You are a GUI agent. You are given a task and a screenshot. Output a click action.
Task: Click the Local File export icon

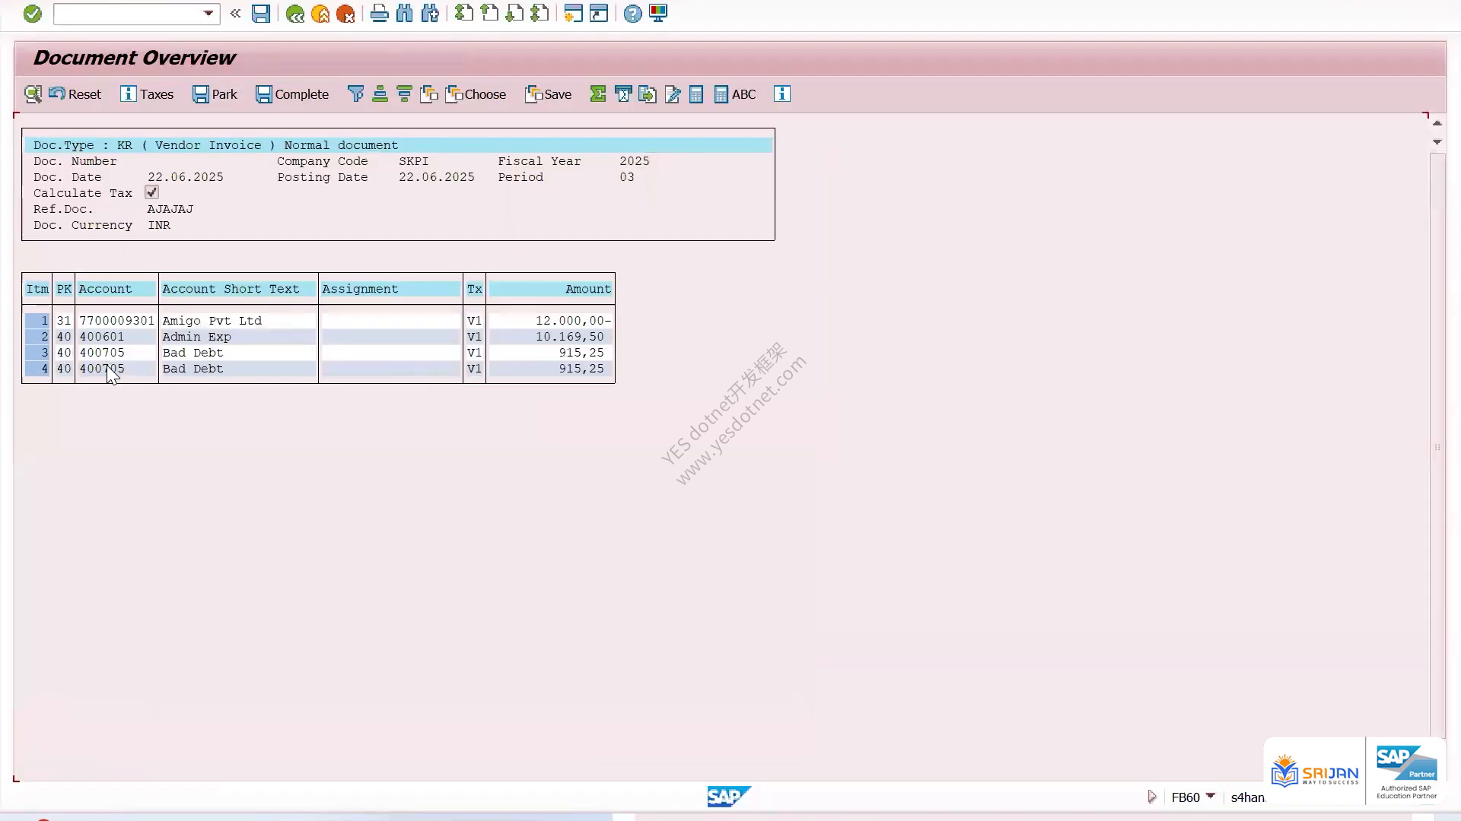648,94
